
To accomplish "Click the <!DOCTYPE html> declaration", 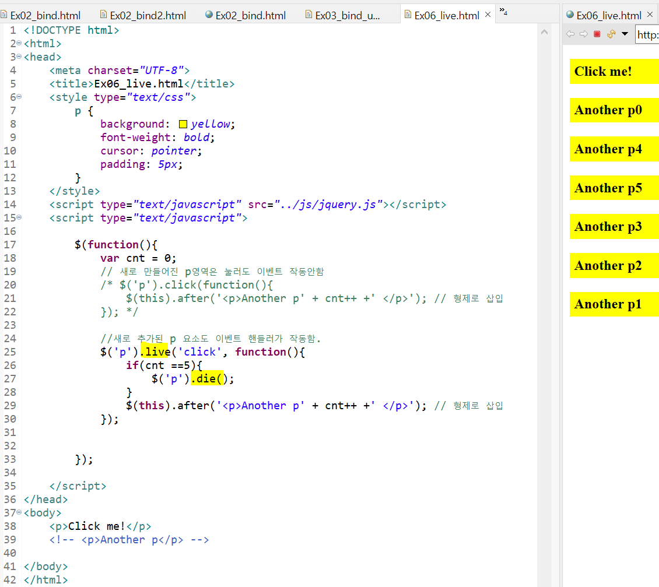I will pyautogui.click(x=72, y=30).
